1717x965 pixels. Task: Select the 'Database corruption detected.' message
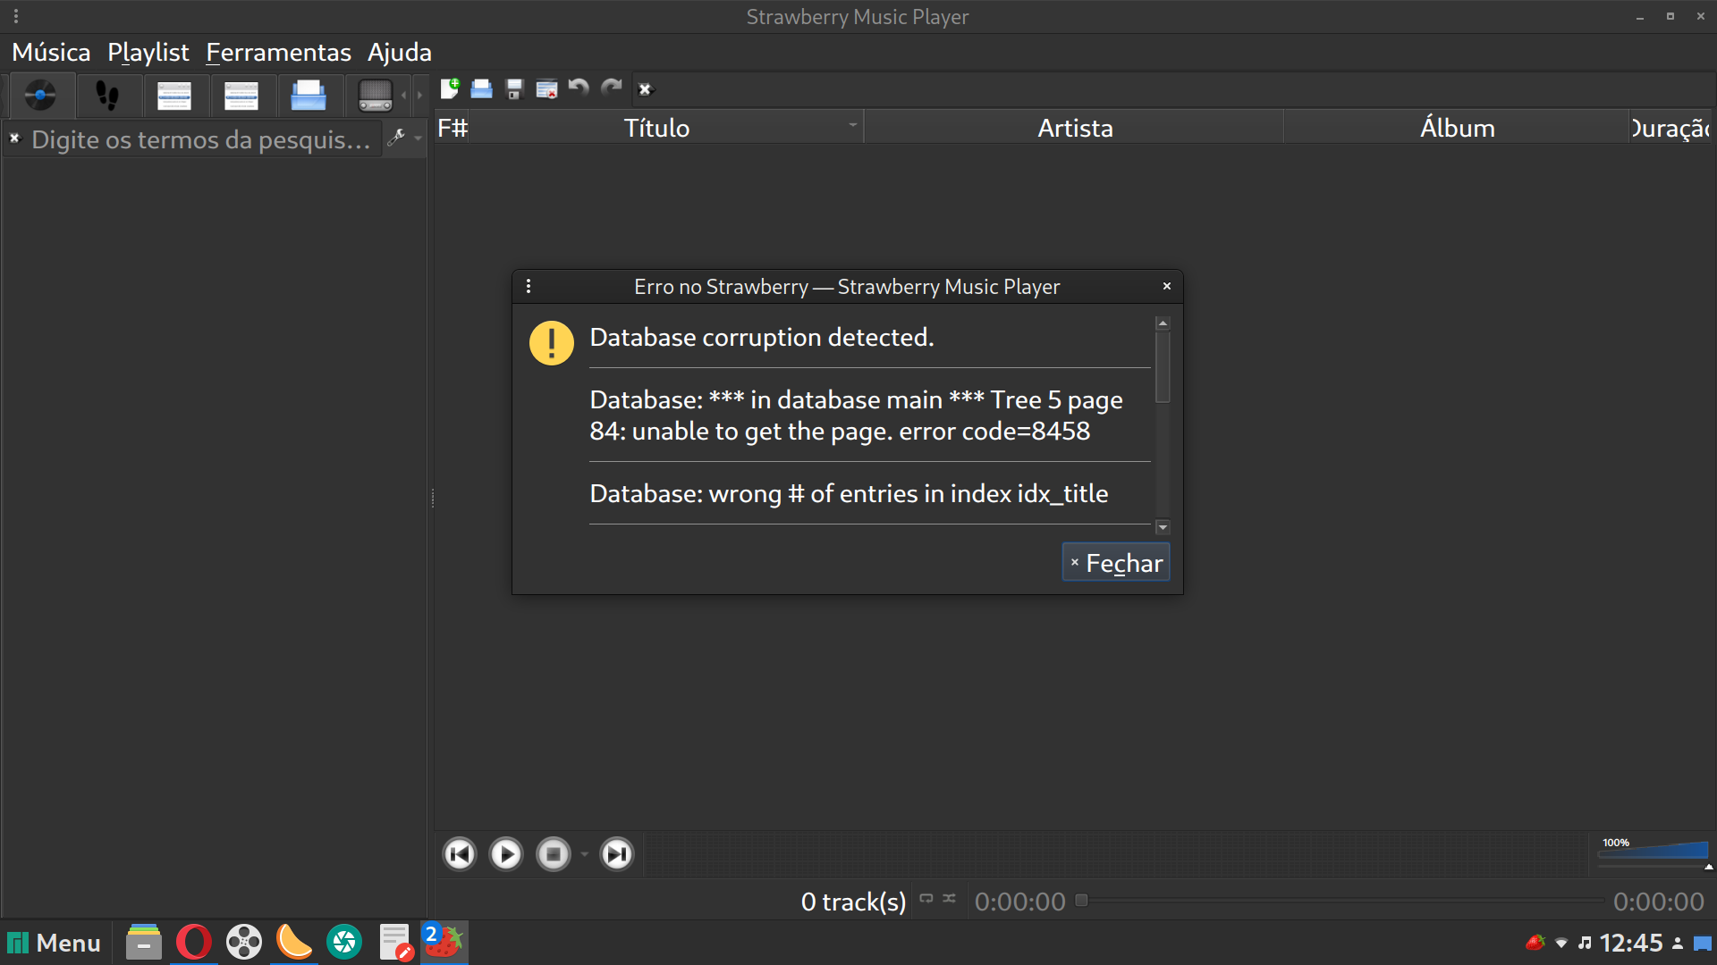pyautogui.click(x=762, y=338)
